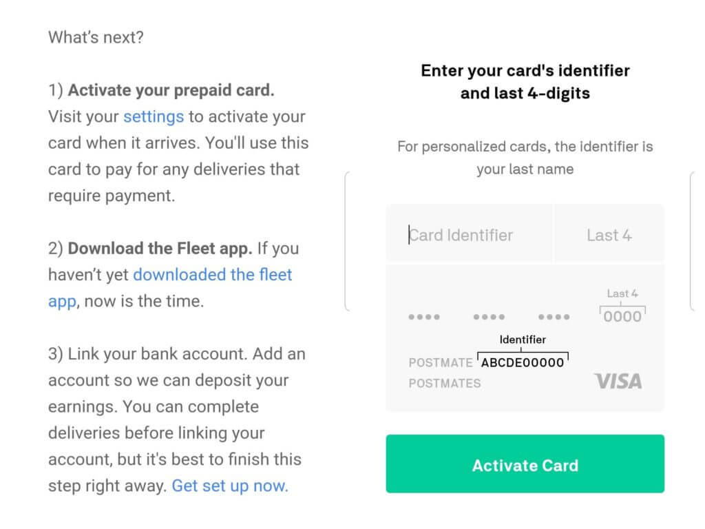
Task: Click the Link your bank account step text
Action: (158, 354)
